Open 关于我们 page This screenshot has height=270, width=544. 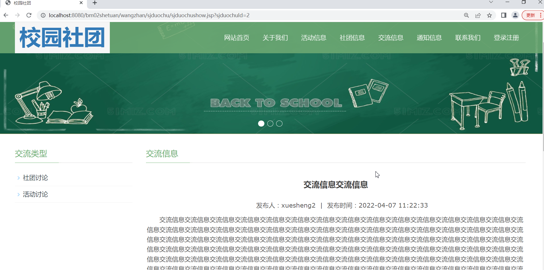coord(275,38)
